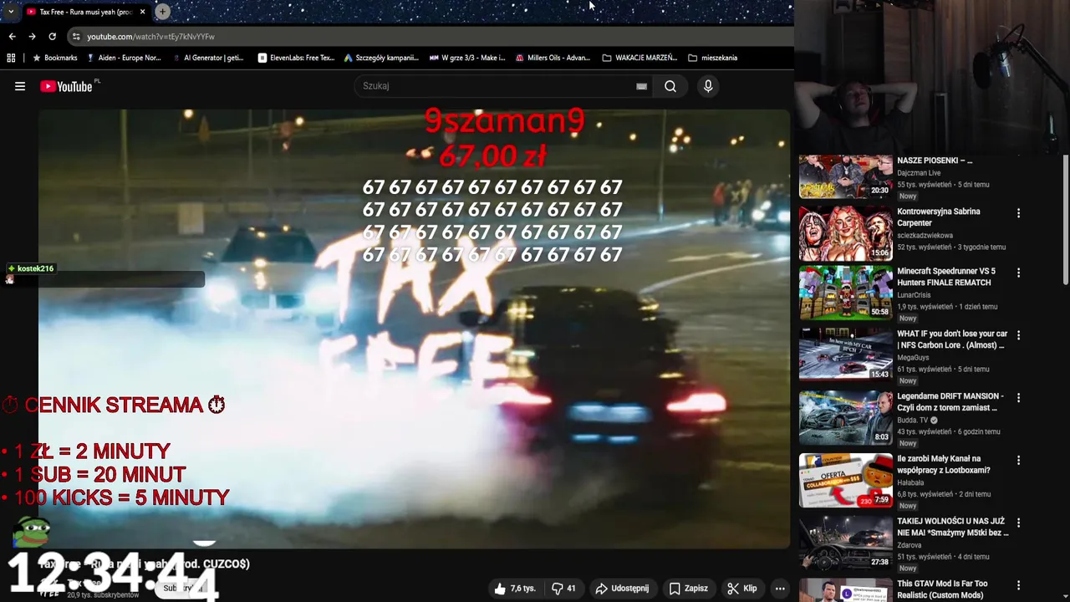Open the Ile zarobi Mały Kanał video title

pos(944,464)
